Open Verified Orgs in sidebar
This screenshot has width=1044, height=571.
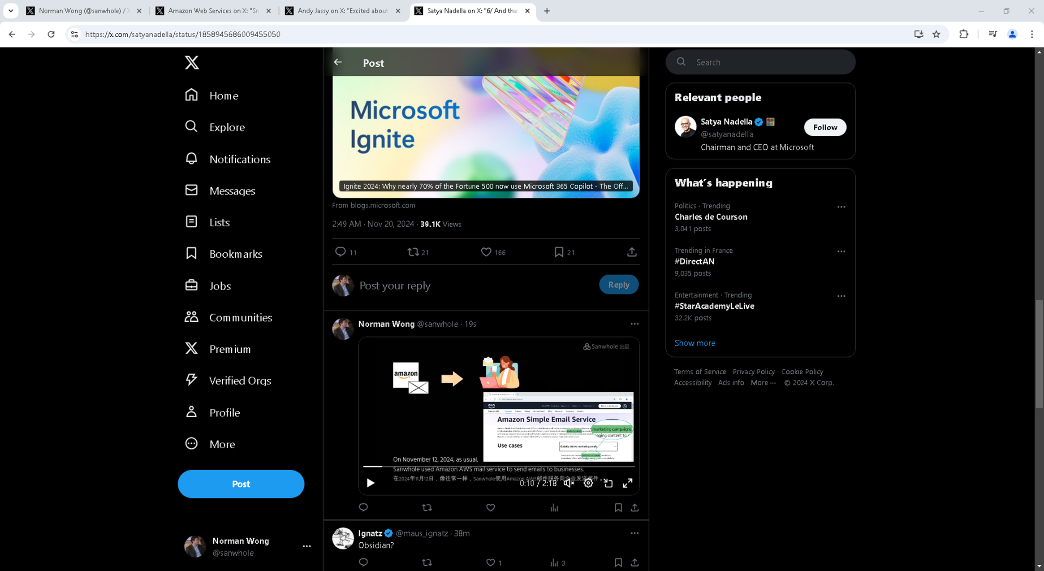(x=228, y=380)
